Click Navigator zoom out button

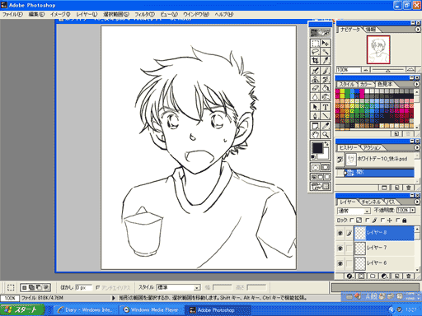[365, 70]
